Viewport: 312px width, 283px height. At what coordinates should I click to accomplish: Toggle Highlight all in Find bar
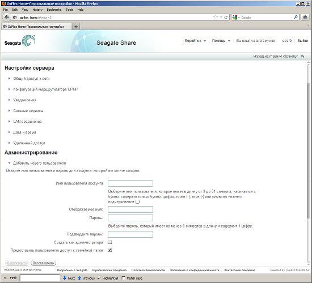click(x=108, y=278)
